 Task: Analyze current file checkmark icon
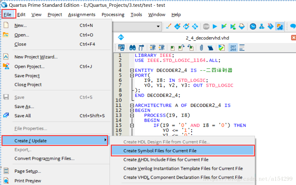[x=221, y=48]
